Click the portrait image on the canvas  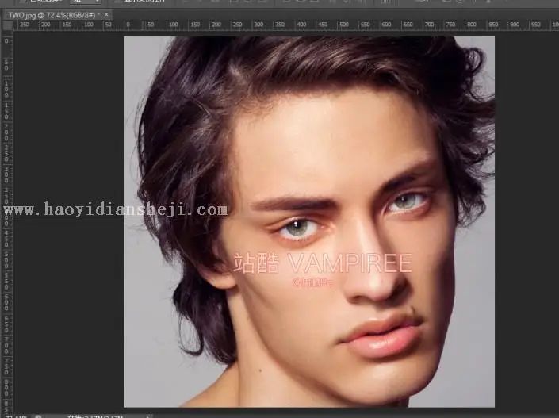pos(309,221)
